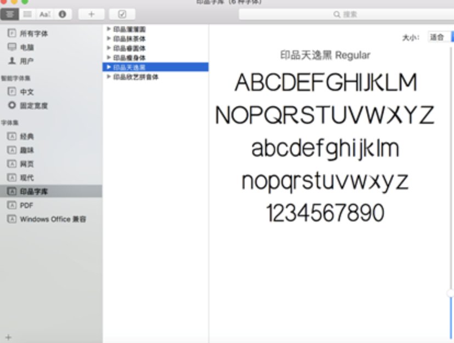Screen dimensions: 454x343
Task: Add new collection with bottom-left plus
Action: 8,337
